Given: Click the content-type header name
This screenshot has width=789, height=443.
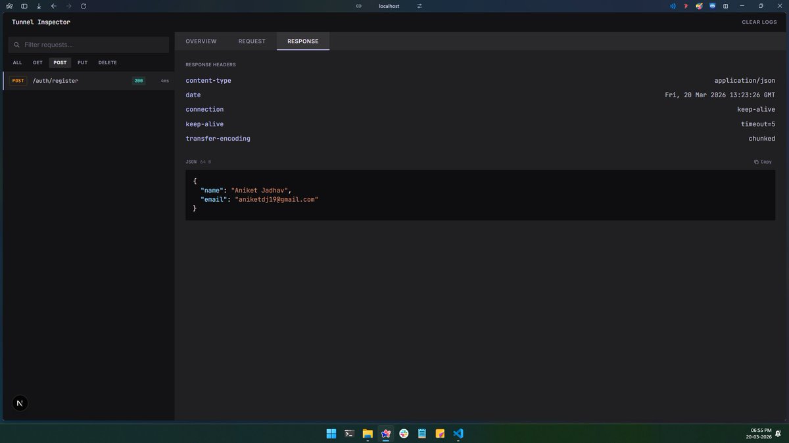Looking at the screenshot, I should pos(208,80).
